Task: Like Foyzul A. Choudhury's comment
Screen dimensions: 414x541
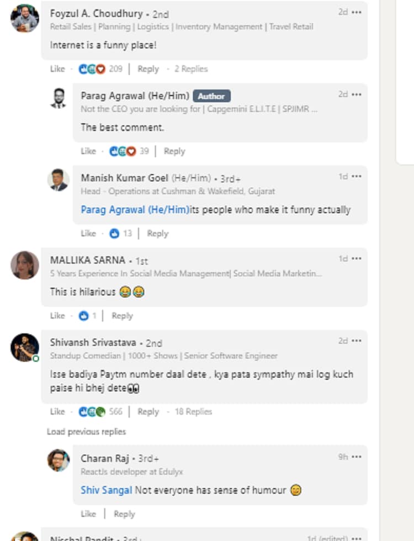Action: (x=57, y=69)
